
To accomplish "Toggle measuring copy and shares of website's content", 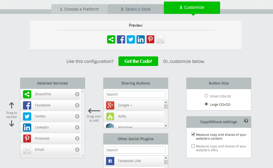I will pyautogui.click(x=193, y=135).
